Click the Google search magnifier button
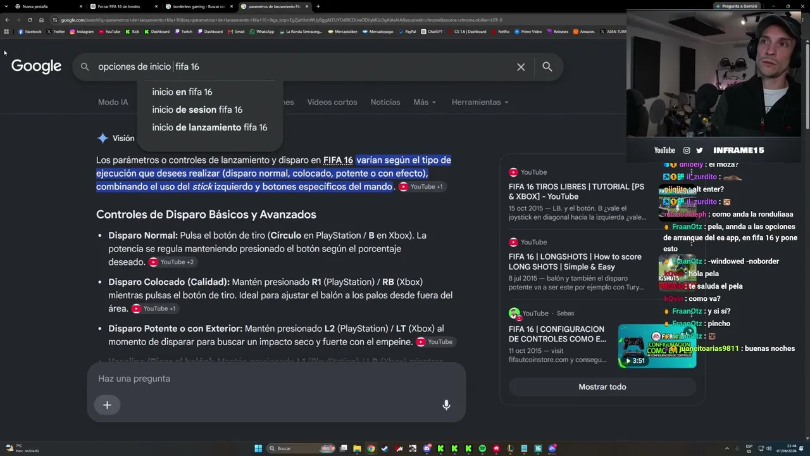 pyautogui.click(x=547, y=66)
